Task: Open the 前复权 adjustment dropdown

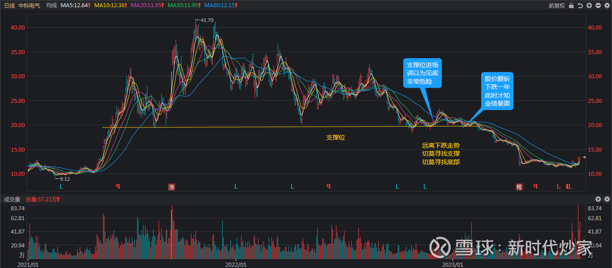Action: [x=557, y=5]
